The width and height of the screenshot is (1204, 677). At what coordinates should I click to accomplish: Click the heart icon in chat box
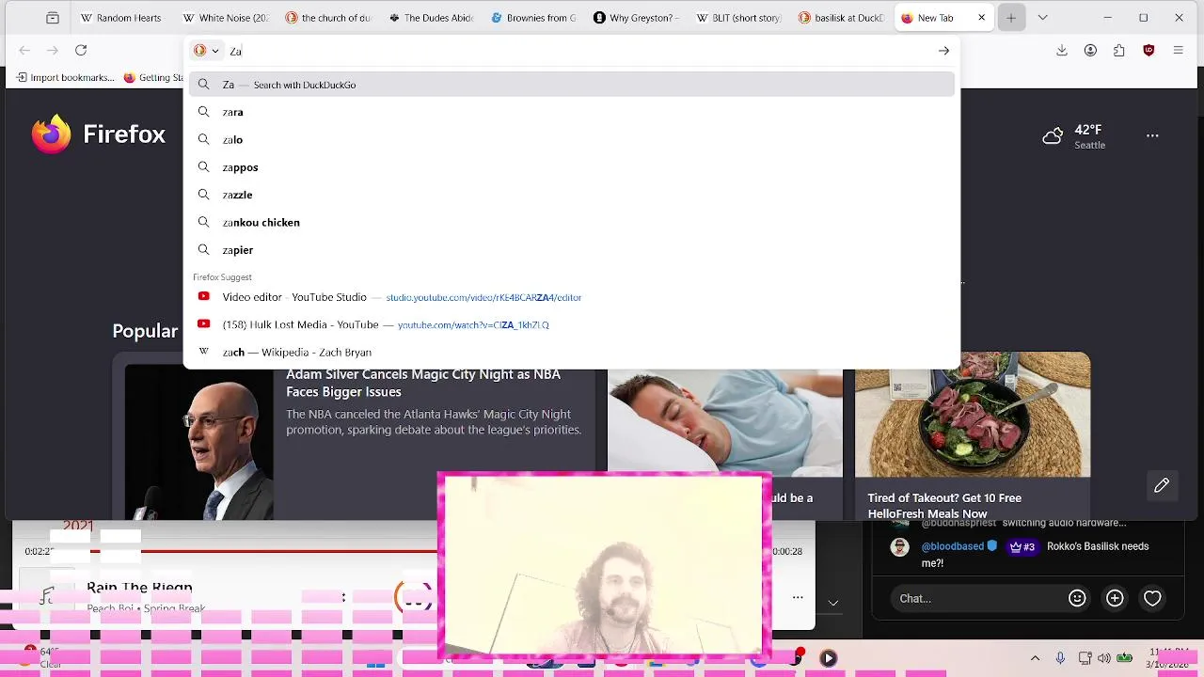click(1152, 598)
